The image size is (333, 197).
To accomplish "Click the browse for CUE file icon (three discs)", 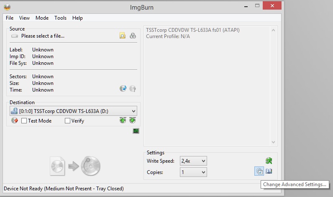I will [133, 36].
